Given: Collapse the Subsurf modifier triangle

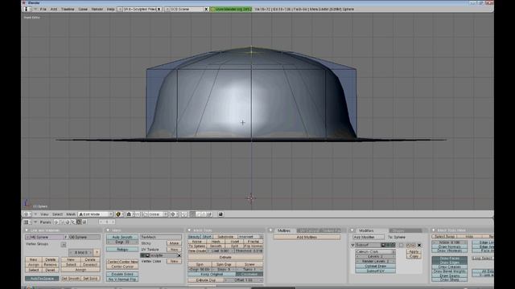Looking at the screenshot, I should (352, 245).
